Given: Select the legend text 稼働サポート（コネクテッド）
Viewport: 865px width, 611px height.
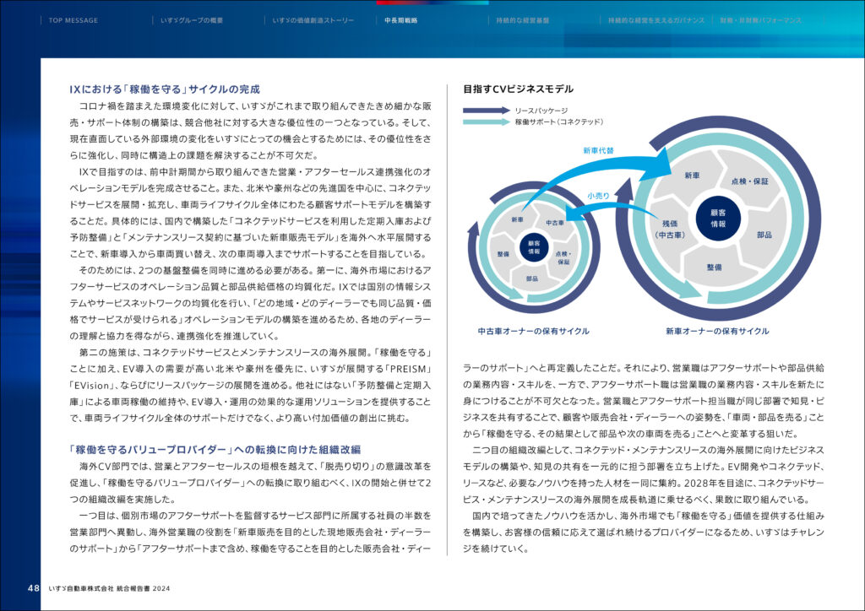Looking at the screenshot, I should point(559,122).
